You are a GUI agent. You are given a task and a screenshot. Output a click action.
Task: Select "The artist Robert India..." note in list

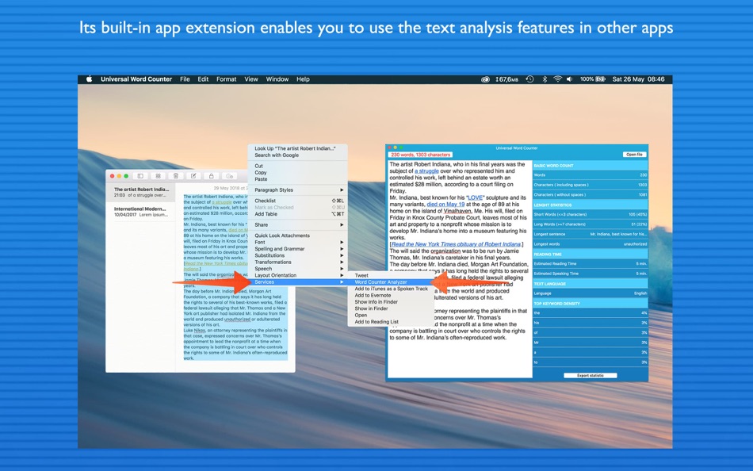141,192
